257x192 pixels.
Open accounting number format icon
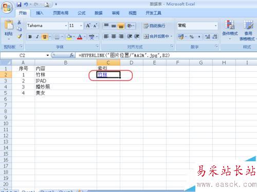pyautogui.click(x=181, y=36)
